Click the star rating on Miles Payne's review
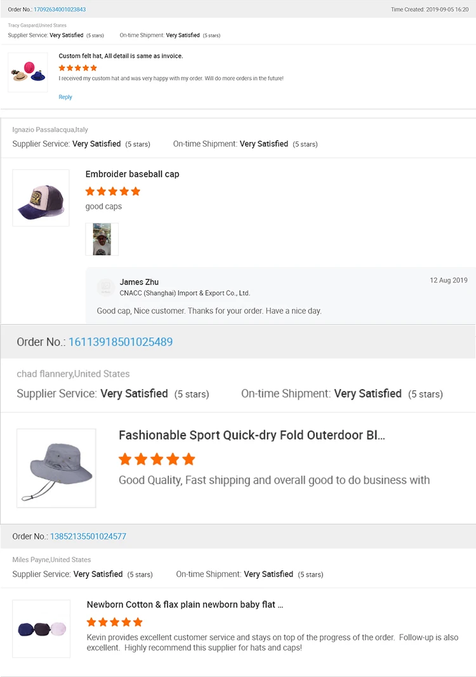Viewport: 476px width, 677px height. tap(115, 622)
